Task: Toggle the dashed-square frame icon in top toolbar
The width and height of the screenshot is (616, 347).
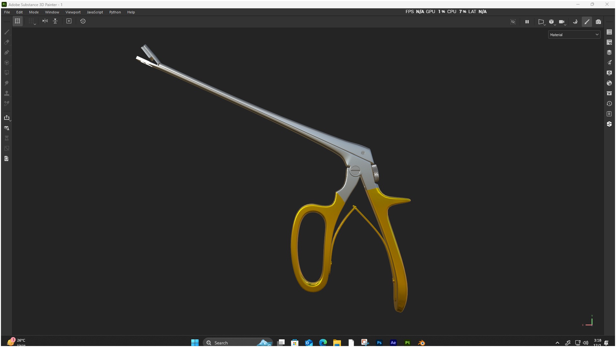Action: point(18,21)
